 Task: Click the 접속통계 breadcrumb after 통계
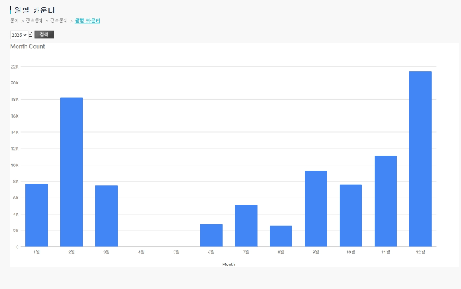click(34, 21)
